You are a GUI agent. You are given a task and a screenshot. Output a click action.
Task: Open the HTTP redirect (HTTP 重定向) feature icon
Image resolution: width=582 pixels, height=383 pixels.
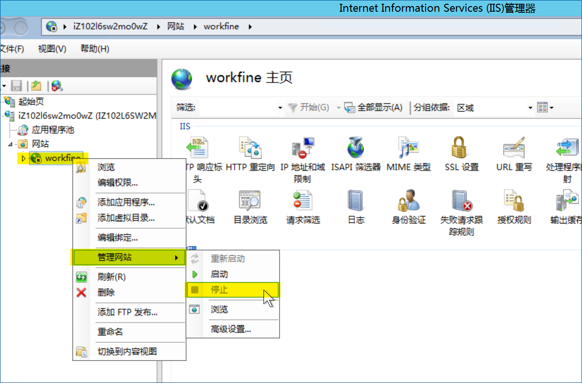click(250, 147)
